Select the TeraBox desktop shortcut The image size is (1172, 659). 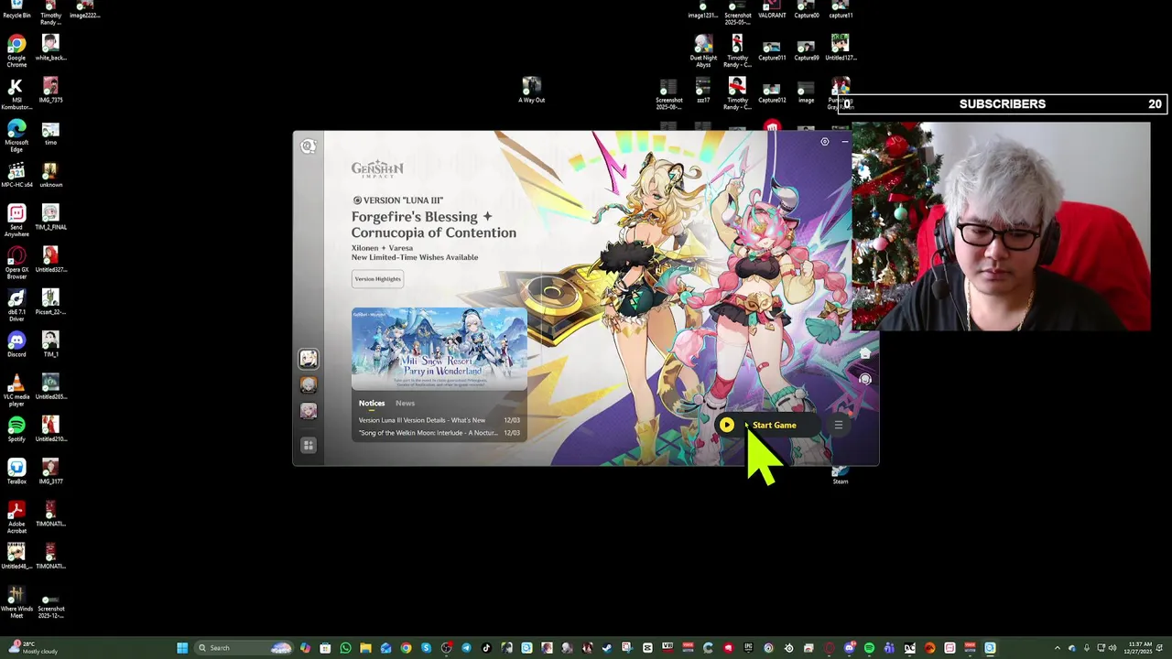point(16,472)
